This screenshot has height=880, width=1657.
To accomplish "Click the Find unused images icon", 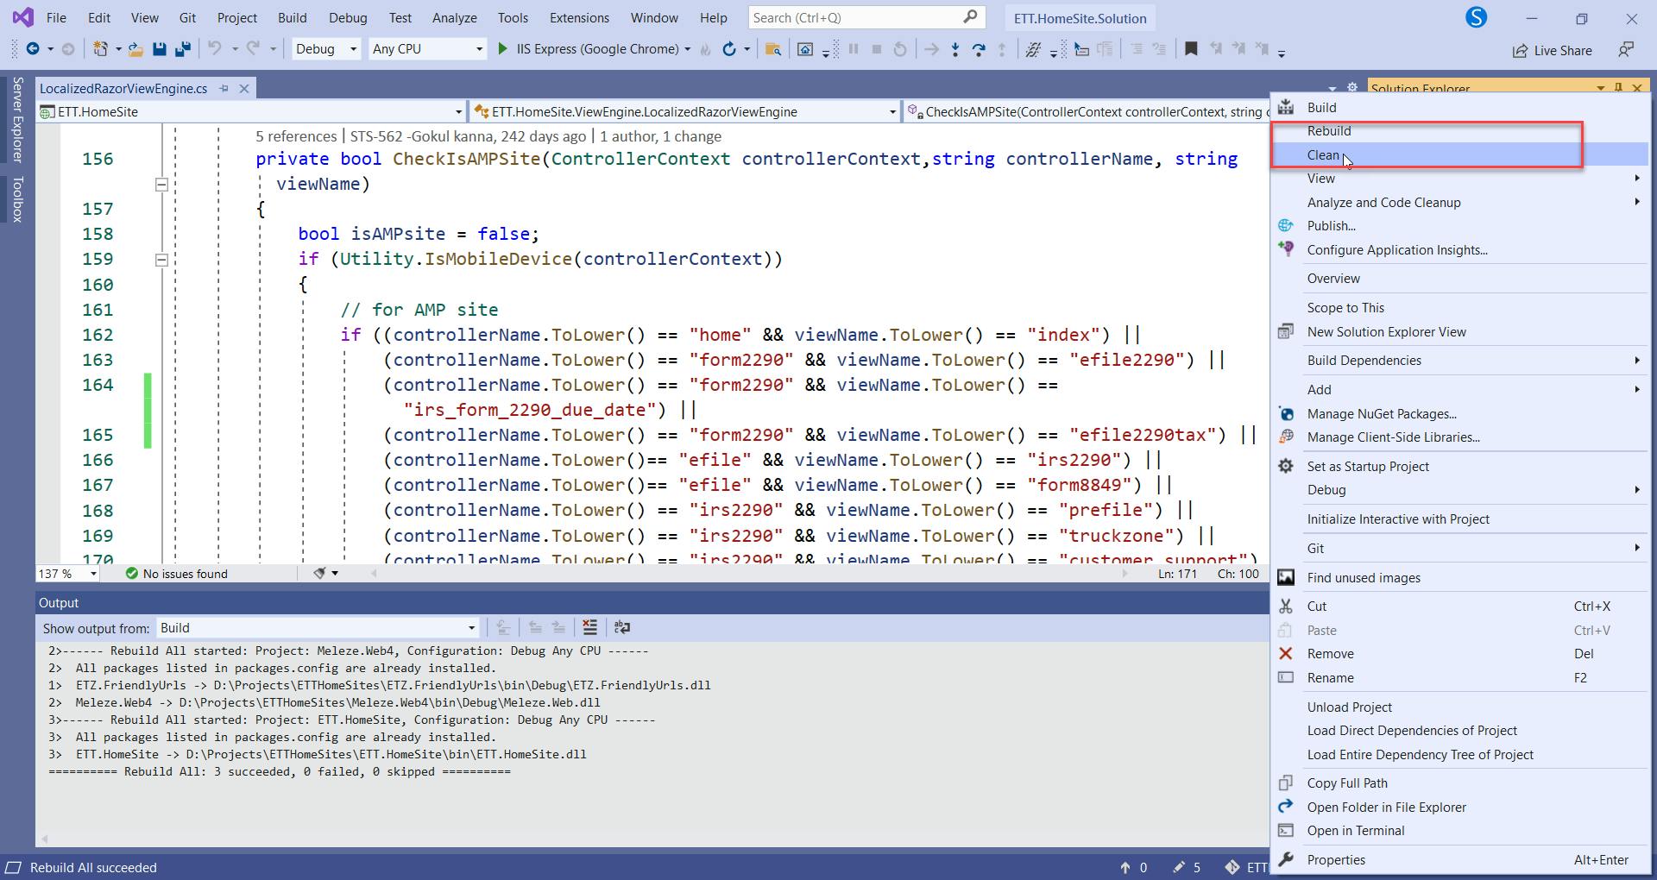I will pos(1286,578).
